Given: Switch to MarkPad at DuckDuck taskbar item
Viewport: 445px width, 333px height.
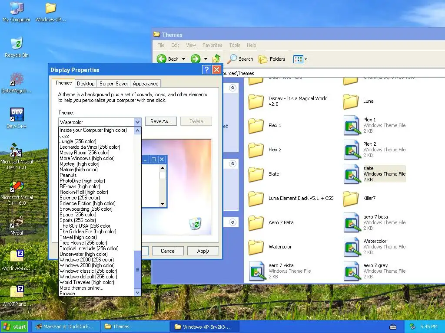Looking at the screenshot, I should pos(65,327).
